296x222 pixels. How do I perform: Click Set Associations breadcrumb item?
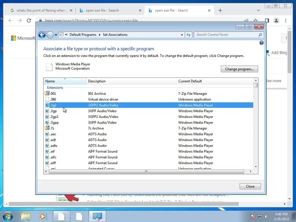tap(115, 35)
